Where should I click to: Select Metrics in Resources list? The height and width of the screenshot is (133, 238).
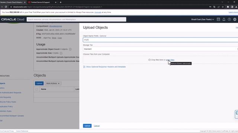tap(2, 88)
